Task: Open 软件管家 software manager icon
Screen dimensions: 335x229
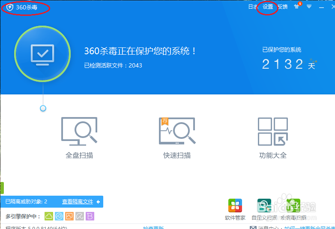Action: pos(235,206)
